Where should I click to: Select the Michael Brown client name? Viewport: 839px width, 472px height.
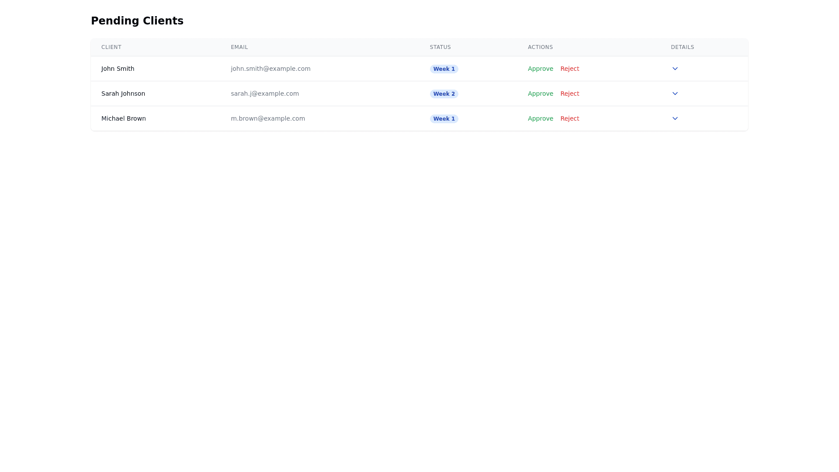[123, 118]
